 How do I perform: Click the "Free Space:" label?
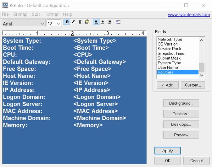(20, 69)
